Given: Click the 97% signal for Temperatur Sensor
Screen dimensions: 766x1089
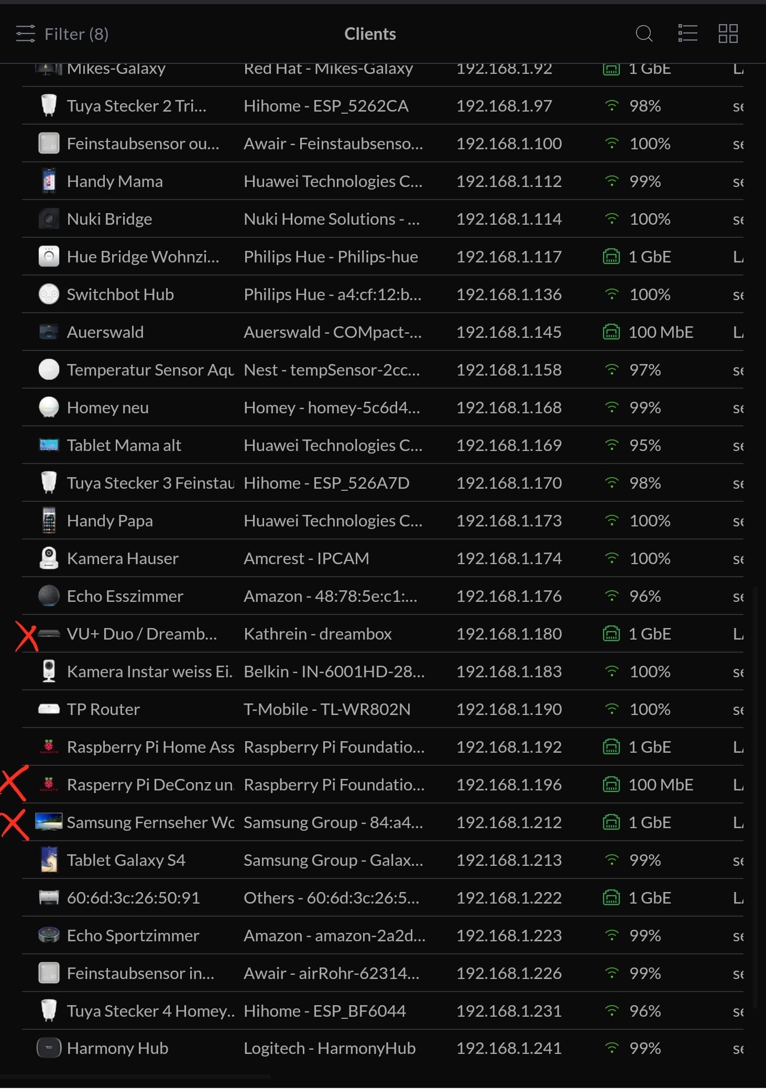Looking at the screenshot, I should pos(645,370).
